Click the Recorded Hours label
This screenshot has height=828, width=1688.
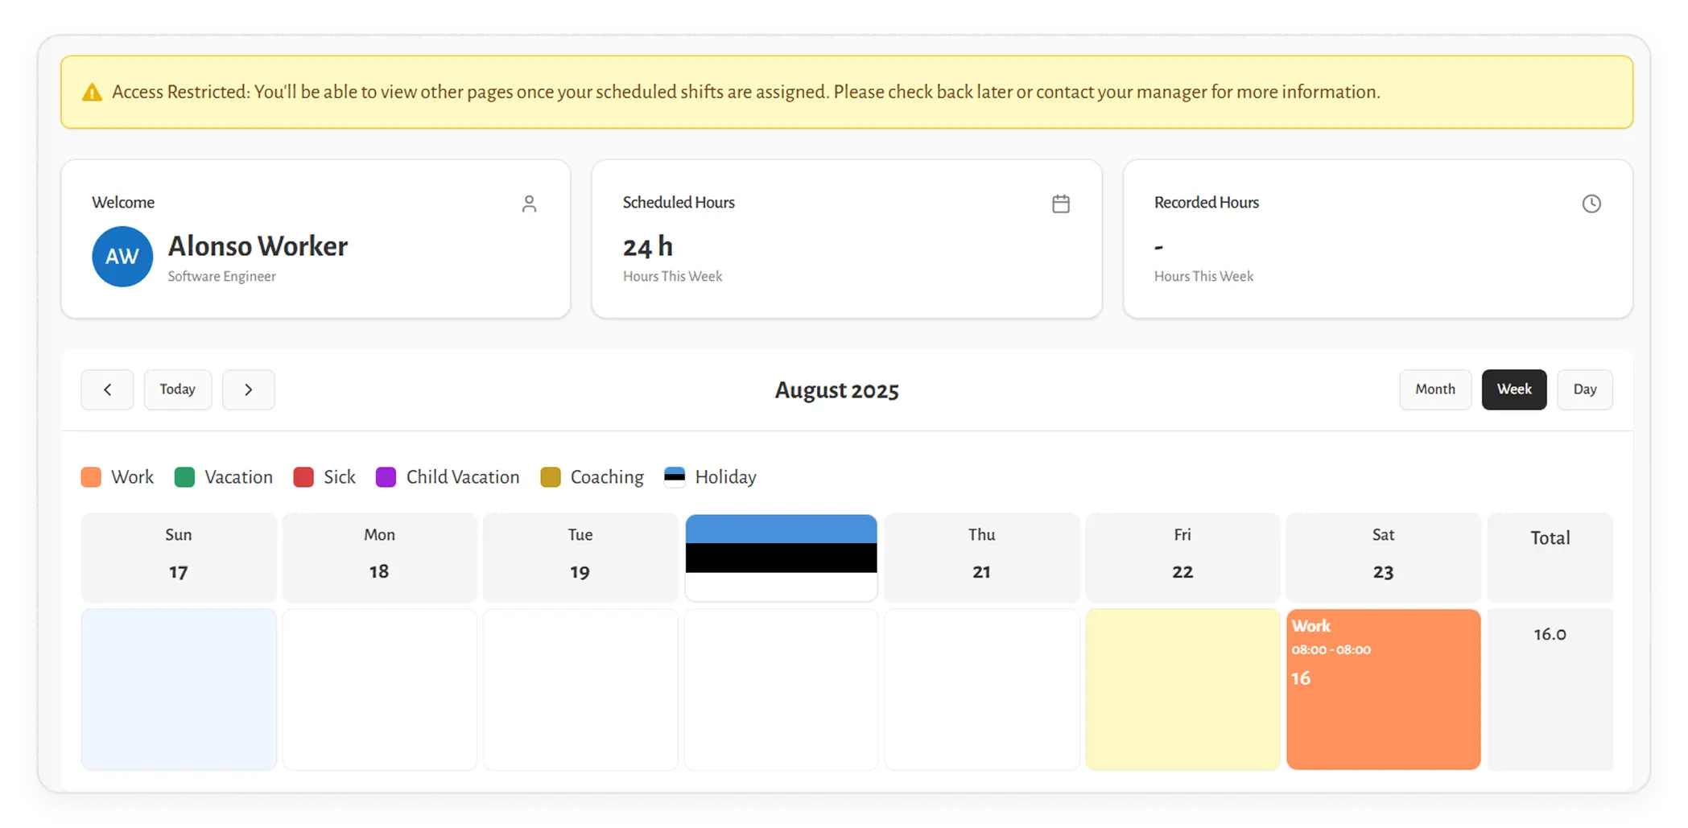pos(1207,203)
